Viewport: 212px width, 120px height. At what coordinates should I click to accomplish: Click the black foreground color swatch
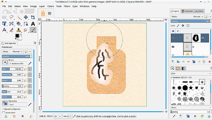[17, 36]
